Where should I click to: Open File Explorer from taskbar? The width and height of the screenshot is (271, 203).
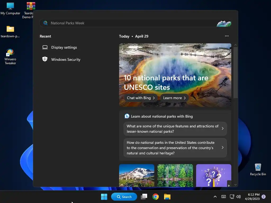click(x=167, y=197)
